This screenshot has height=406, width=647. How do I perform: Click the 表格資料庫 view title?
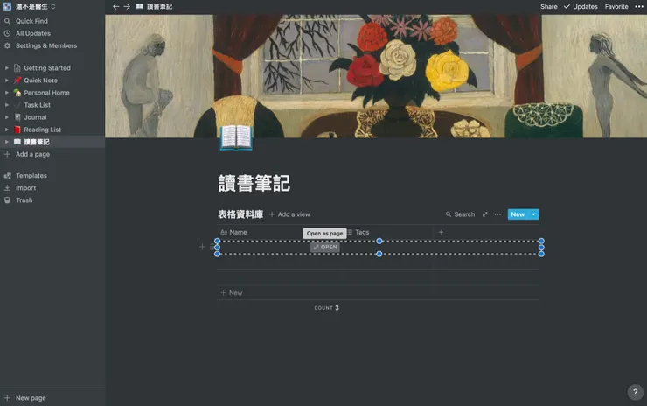tap(240, 214)
